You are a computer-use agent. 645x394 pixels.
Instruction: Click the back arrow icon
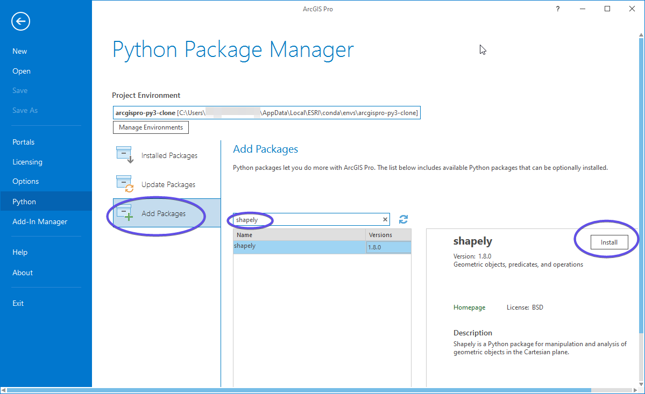click(20, 22)
